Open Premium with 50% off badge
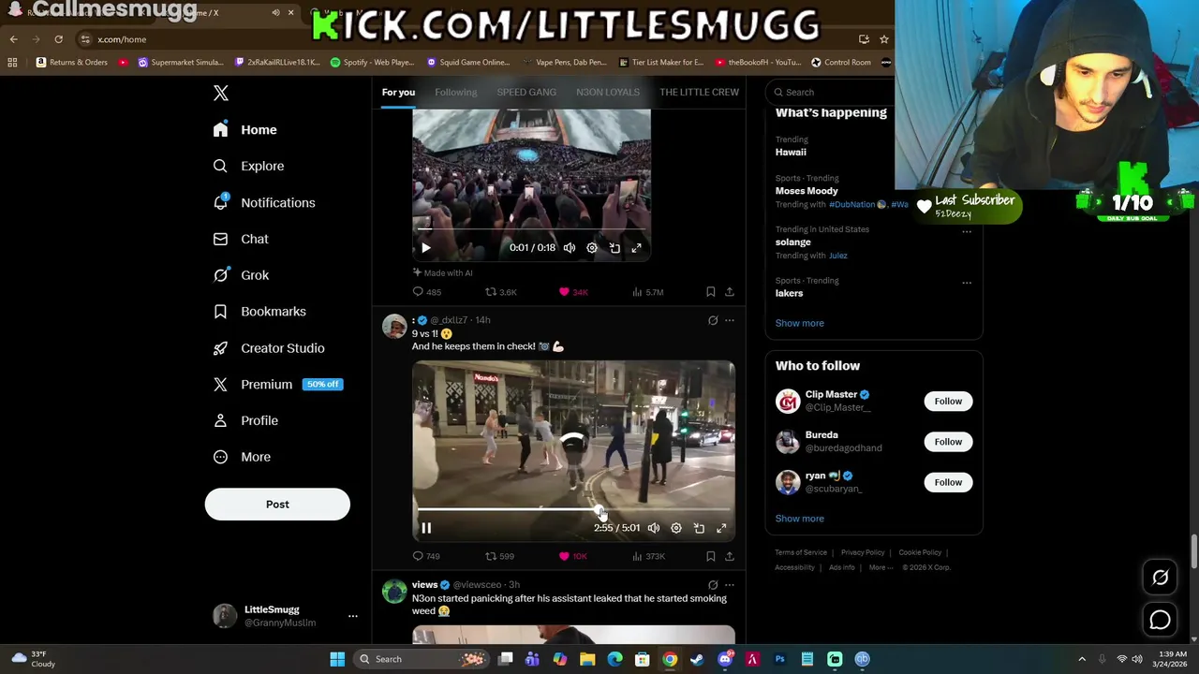The height and width of the screenshot is (674, 1199). pyautogui.click(x=278, y=385)
